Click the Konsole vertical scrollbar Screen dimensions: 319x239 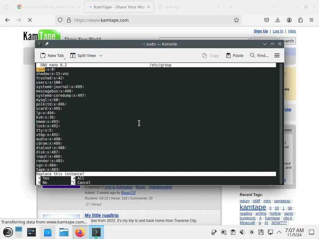(281, 124)
